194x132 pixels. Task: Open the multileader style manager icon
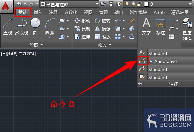[142, 69]
